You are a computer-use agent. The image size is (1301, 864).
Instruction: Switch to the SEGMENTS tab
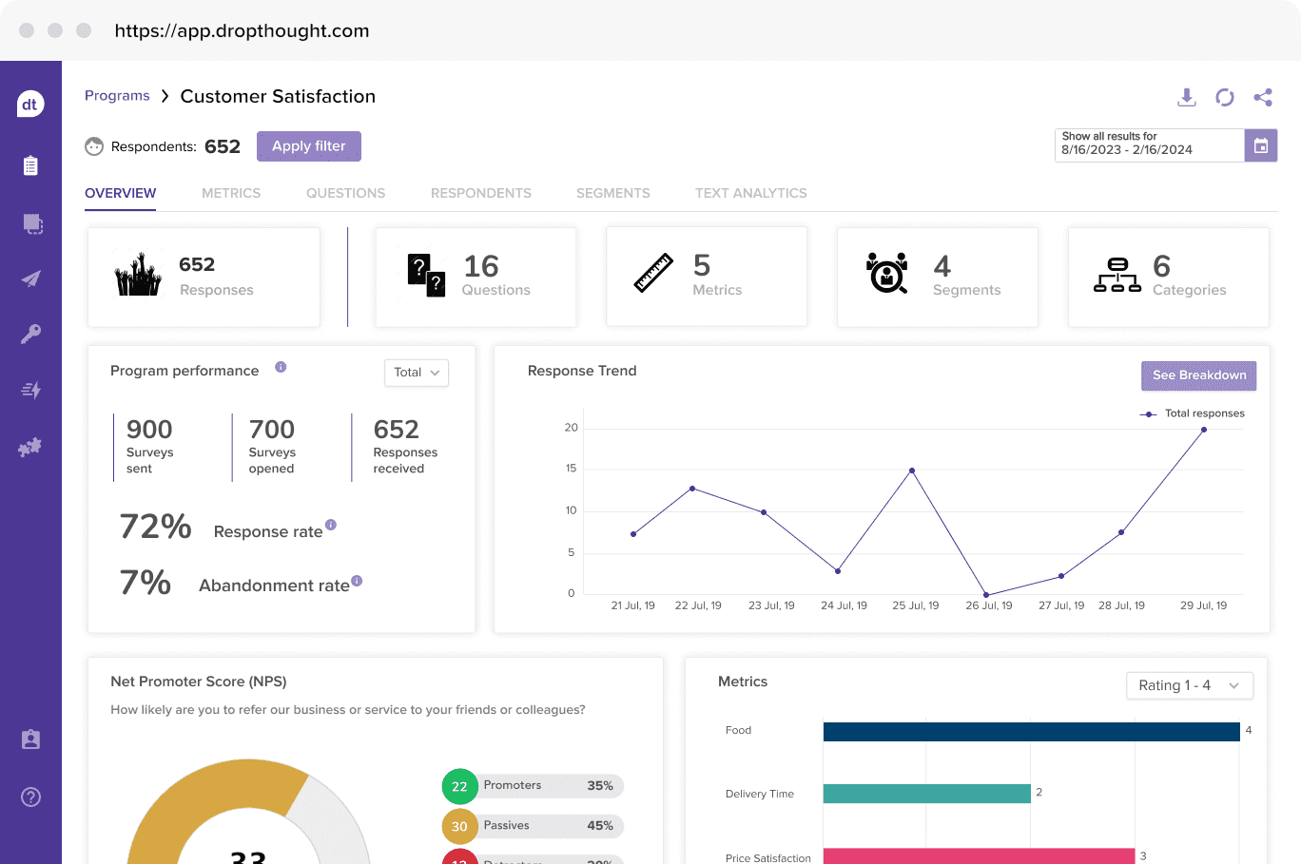click(x=613, y=193)
